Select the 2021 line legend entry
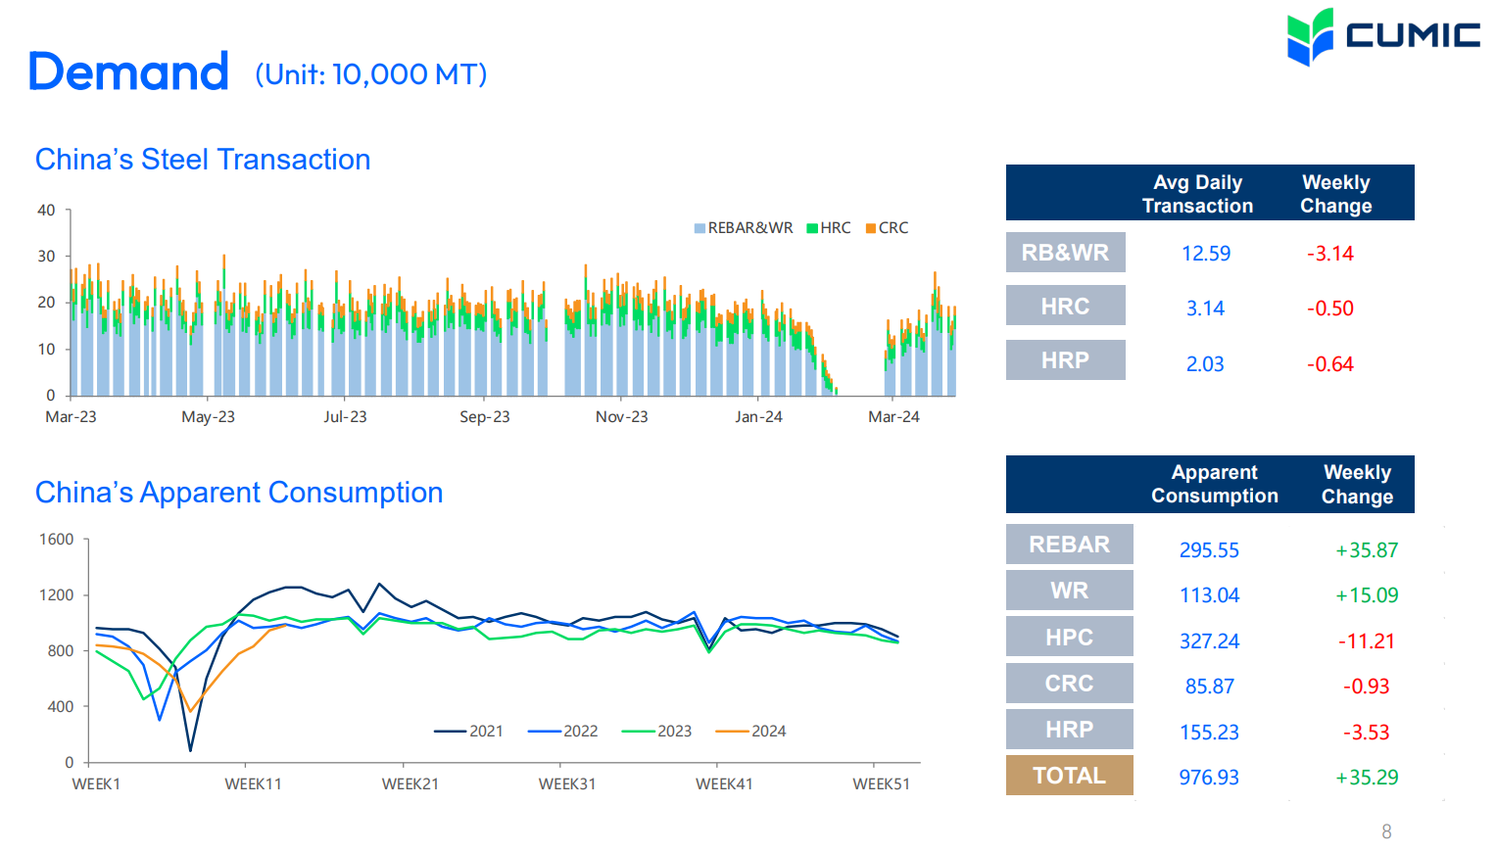The width and height of the screenshot is (1496, 853). pos(468,731)
